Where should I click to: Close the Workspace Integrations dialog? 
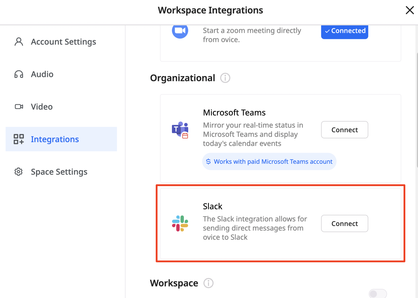(x=410, y=10)
